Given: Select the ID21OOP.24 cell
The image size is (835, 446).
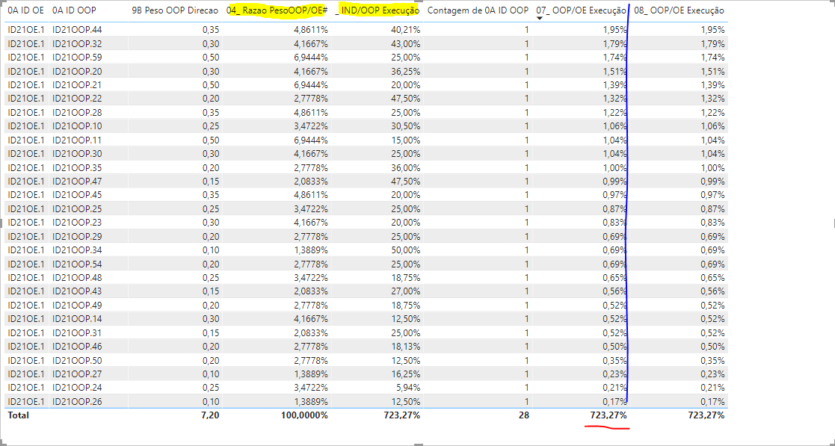Looking at the screenshot, I should [77, 388].
